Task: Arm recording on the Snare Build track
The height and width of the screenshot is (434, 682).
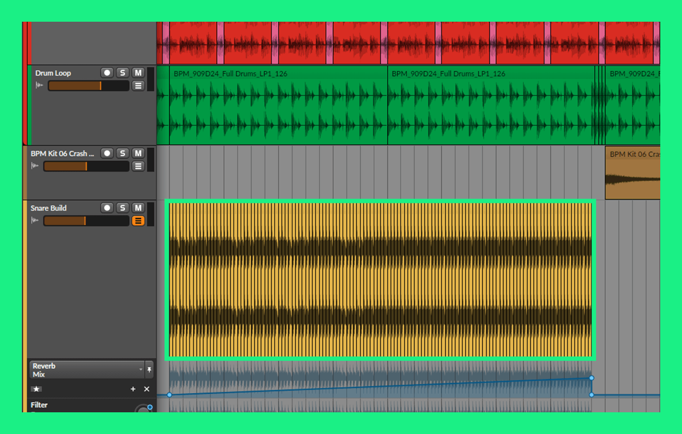Action: tap(107, 208)
